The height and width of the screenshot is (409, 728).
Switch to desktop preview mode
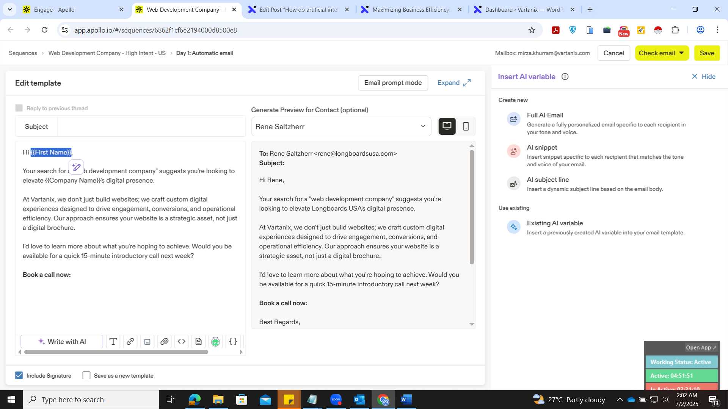pos(447,126)
